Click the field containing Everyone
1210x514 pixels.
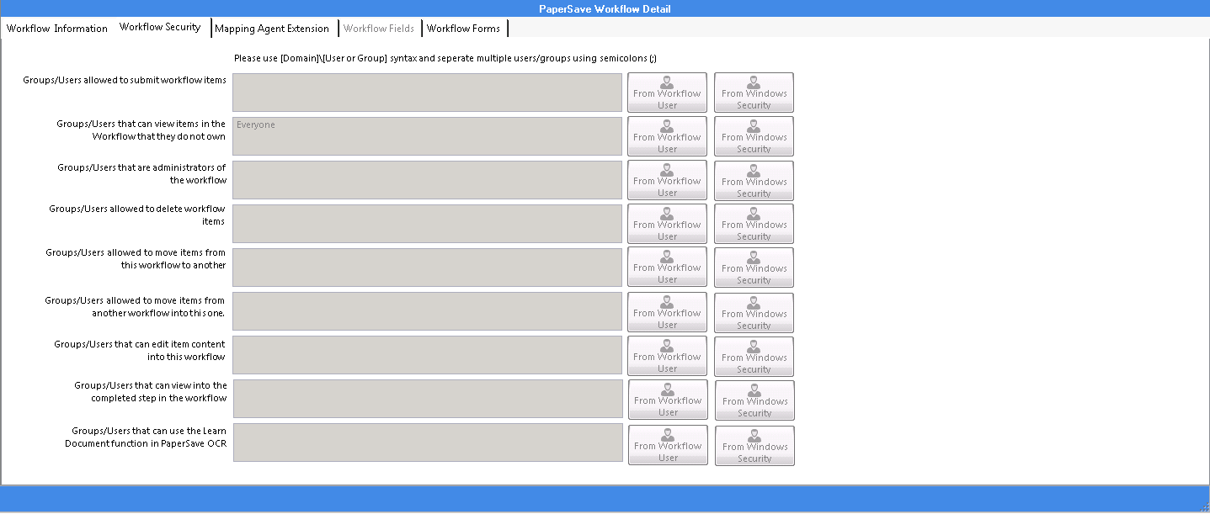coord(428,136)
